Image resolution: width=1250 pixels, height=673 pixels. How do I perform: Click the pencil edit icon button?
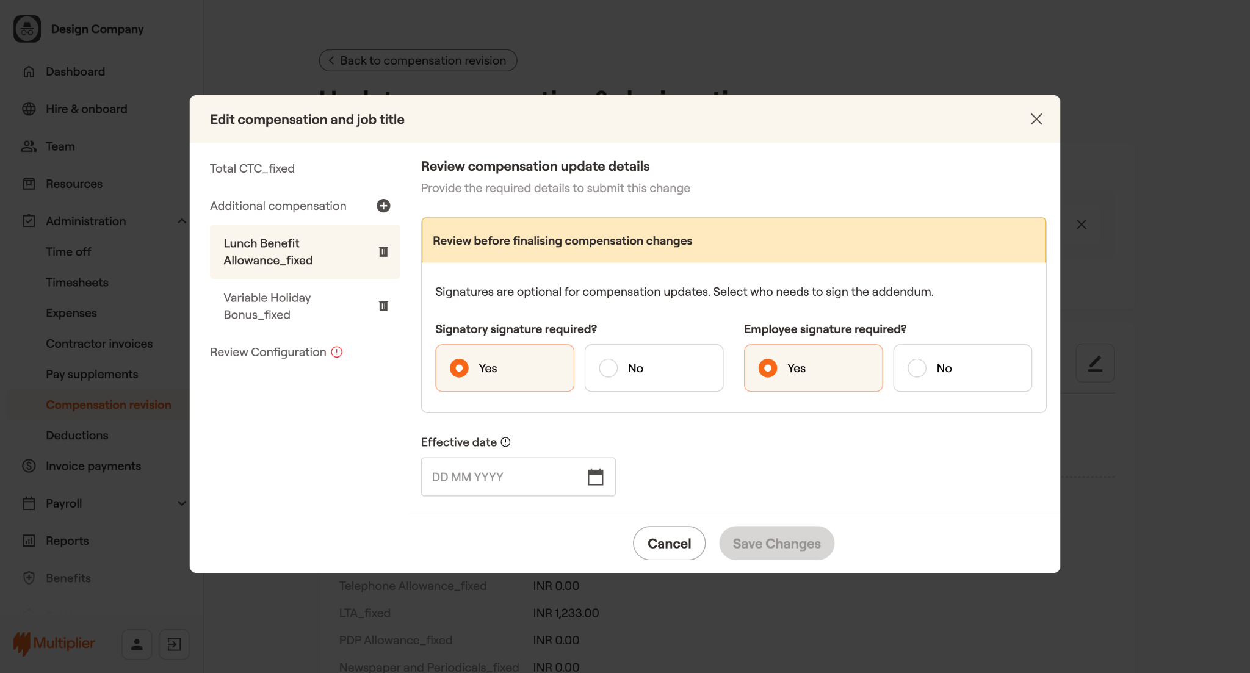(1095, 364)
